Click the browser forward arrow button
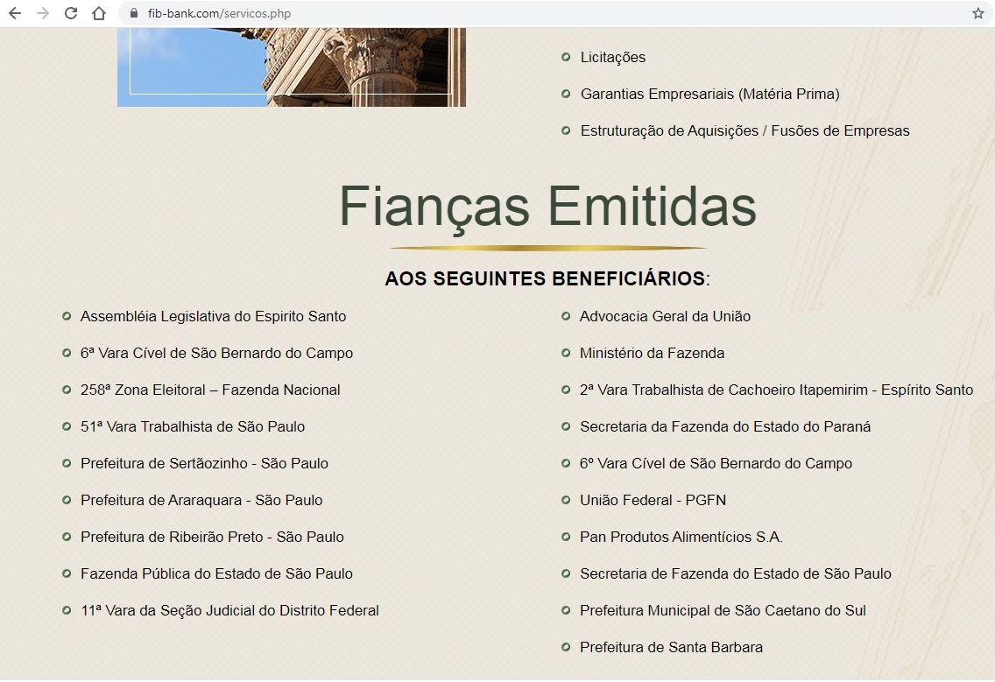 pos(43,13)
